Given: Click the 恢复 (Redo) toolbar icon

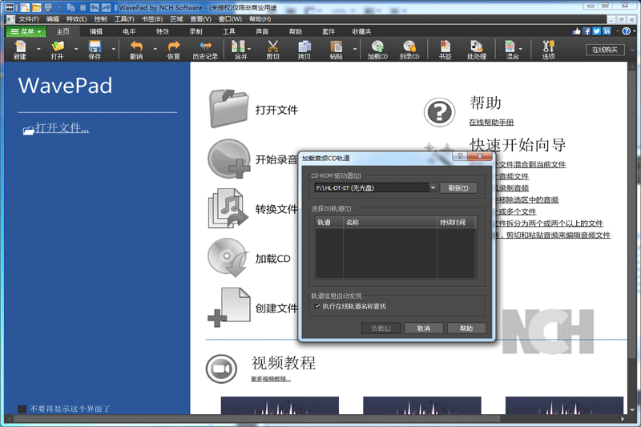Looking at the screenshot, I should pos(174,50).
